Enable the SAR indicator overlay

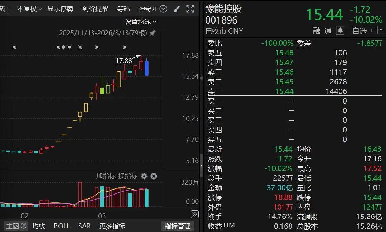coord(81,226)
